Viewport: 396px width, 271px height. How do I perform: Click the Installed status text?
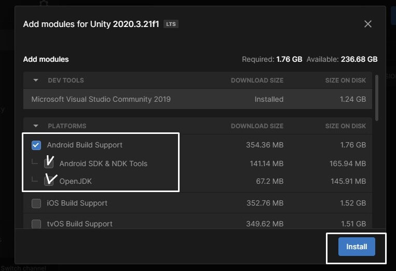coord(269,99)
